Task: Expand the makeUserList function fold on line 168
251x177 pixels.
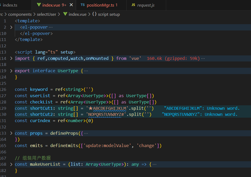Action: click(x=11, y=164)
